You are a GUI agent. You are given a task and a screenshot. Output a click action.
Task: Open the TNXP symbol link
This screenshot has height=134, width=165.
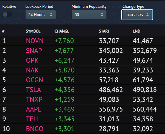point(34,99)
